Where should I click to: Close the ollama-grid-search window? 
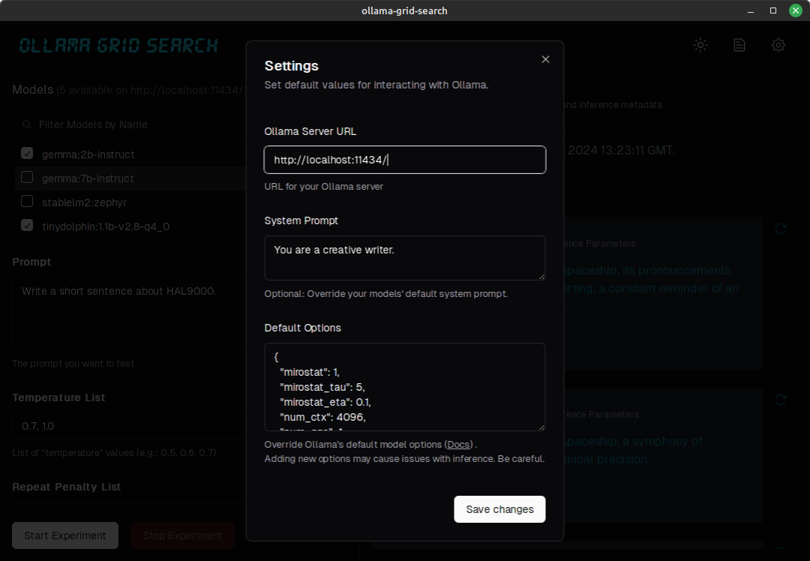coord(796,10)
